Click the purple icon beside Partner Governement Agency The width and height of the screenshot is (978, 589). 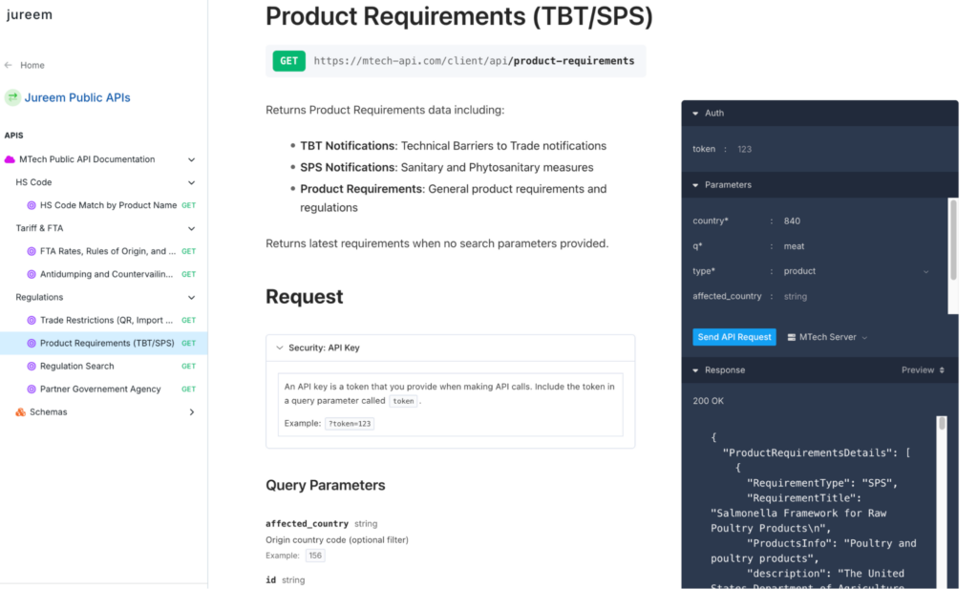pos(32,389)
